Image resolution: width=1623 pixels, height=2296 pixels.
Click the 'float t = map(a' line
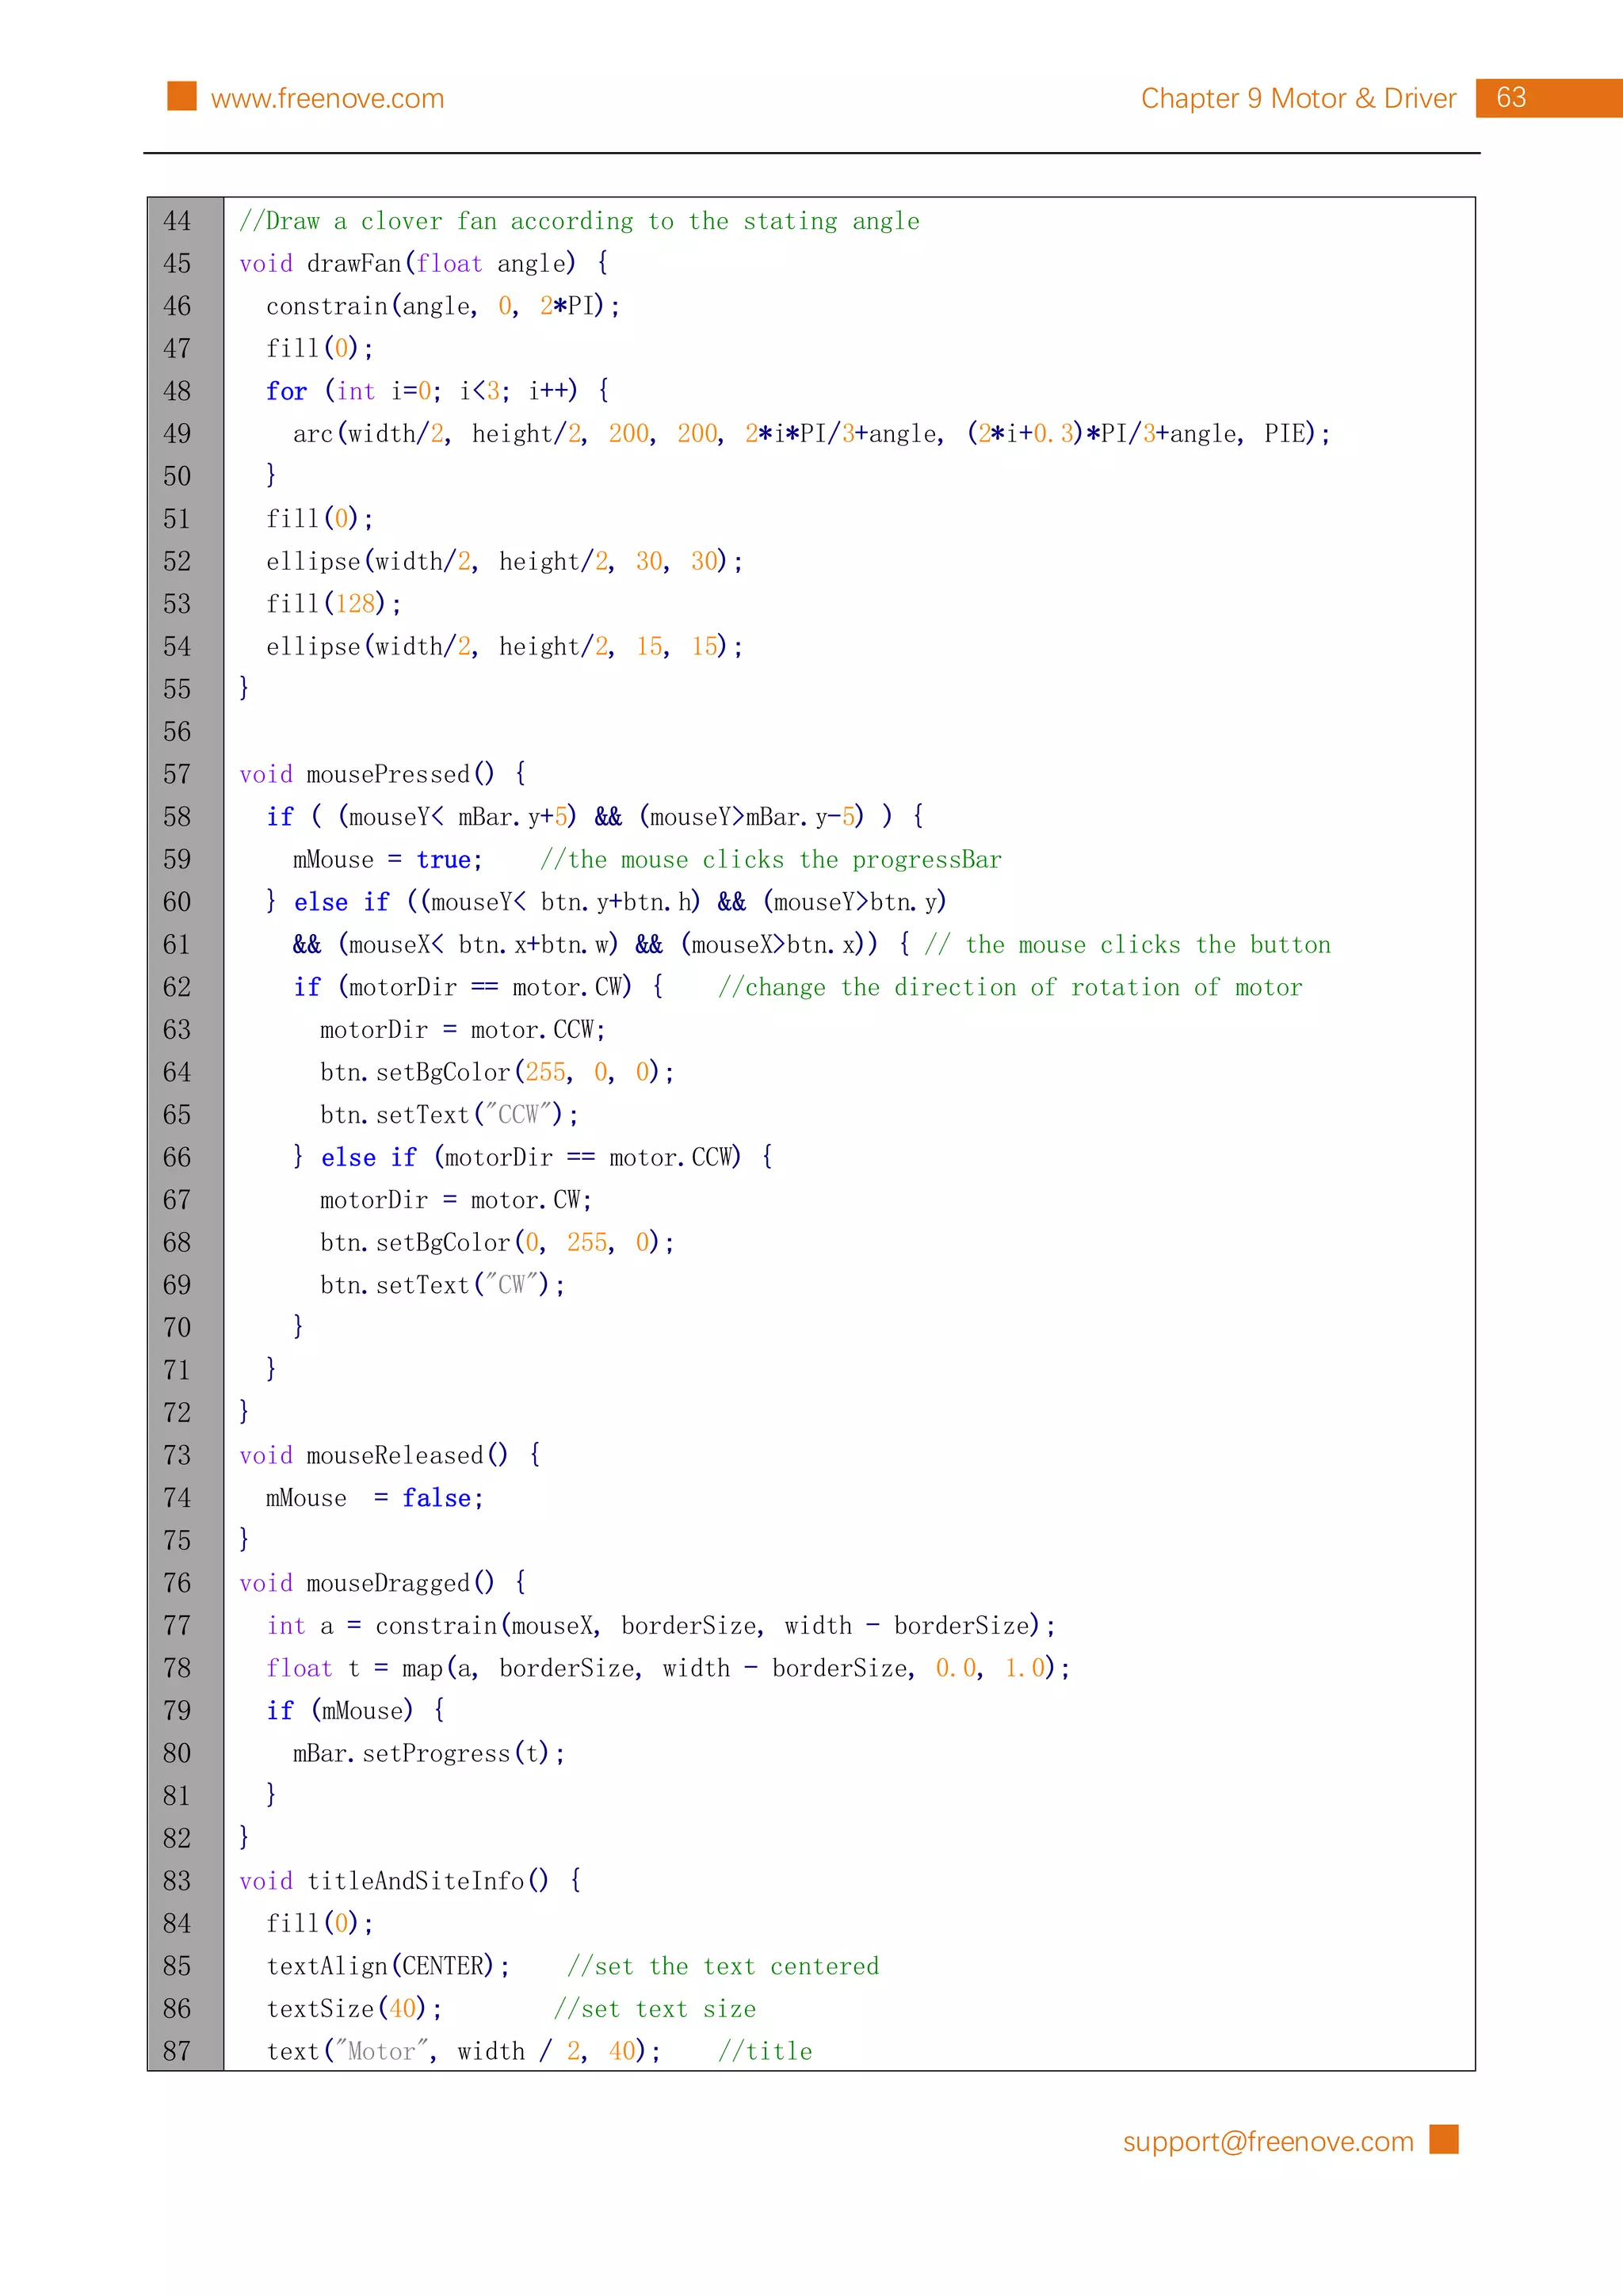pyautogui.click(x=668, y=1668)
